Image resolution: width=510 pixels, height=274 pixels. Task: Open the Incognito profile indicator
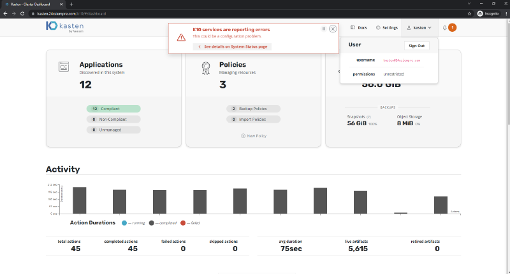[488, 13]
